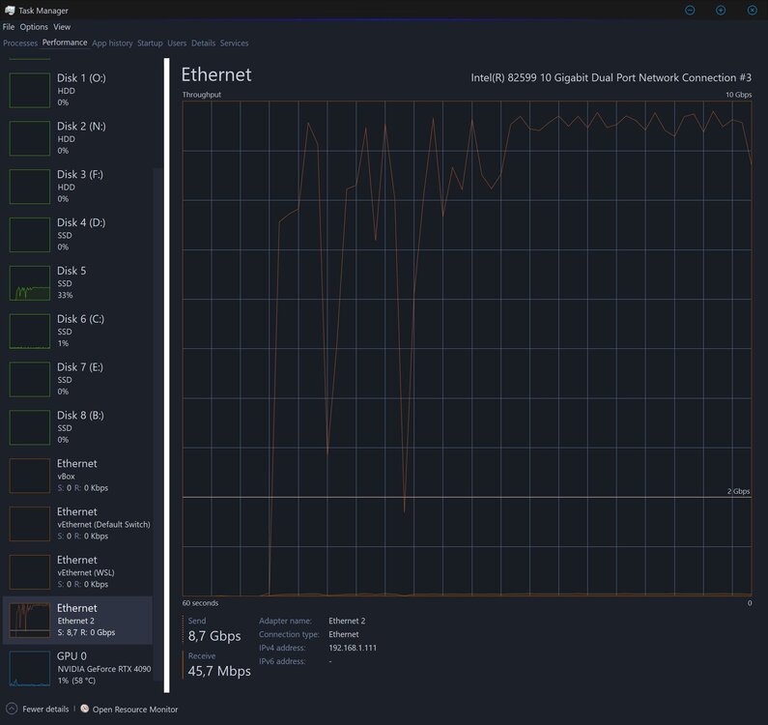
Task: Maximize the Task Manager window
Action: [721, 10]
